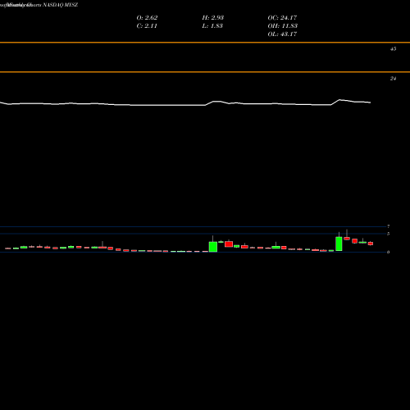This screenshot has width=410, height=410.
Task: Click the price axis label '7'
Action: [388, 226]
